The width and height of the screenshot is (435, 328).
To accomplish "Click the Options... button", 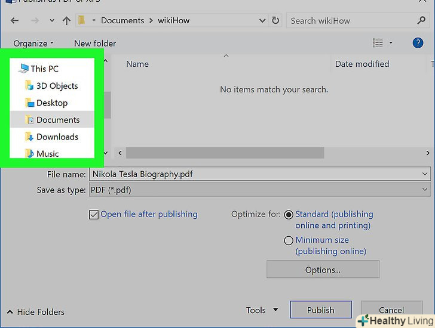I will click(323, 270).
